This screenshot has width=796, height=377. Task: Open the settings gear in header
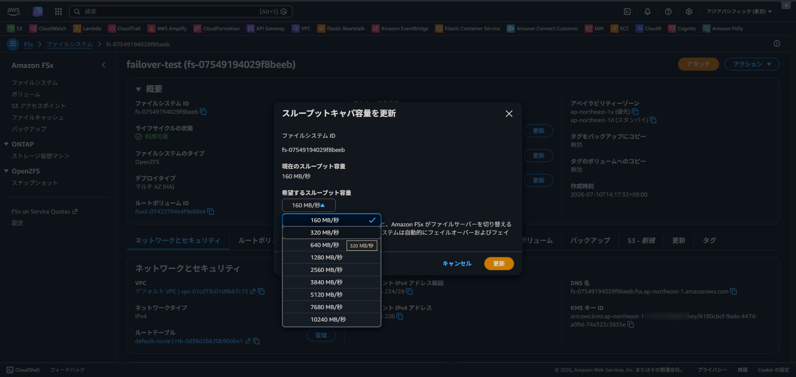(x=689, y=12)
